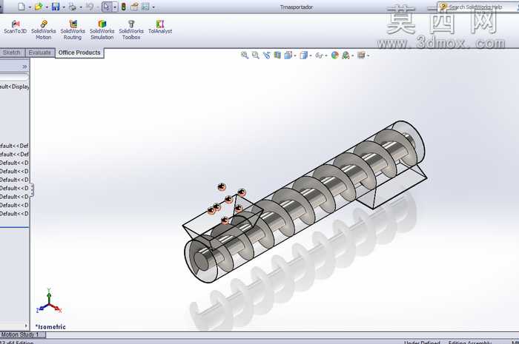Enable the SolidWorks Toolbox add-in
The height and width of the screenshot is (344, 519).
pyautogui.click(x=131, y=30)
